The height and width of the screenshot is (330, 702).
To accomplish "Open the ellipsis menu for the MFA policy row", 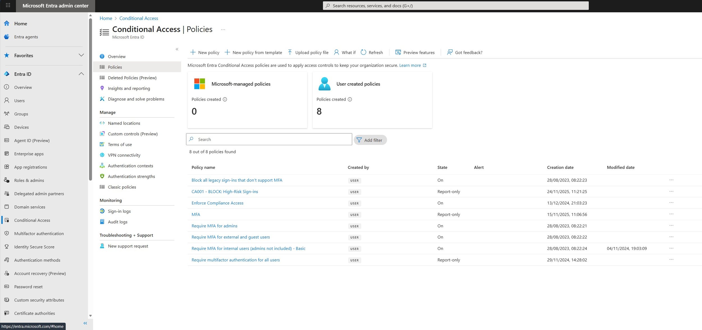I will pyautogui.click(x=671, y=214).
